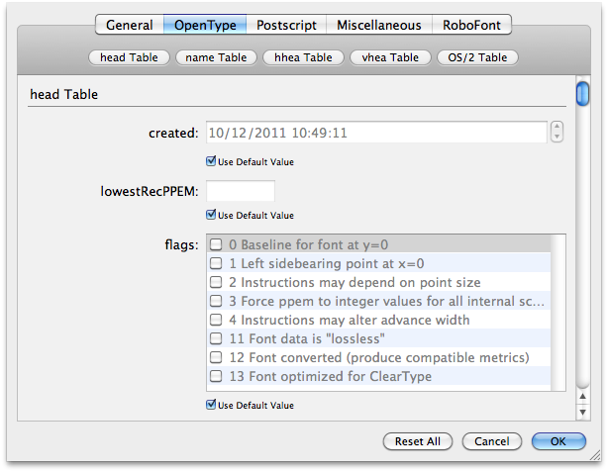Jump to name Table section
This screenshot has width=608, height=472.
tap(216, 57)
